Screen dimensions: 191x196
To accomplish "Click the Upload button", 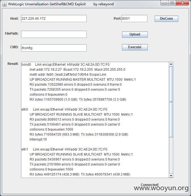I will [135, 34].
